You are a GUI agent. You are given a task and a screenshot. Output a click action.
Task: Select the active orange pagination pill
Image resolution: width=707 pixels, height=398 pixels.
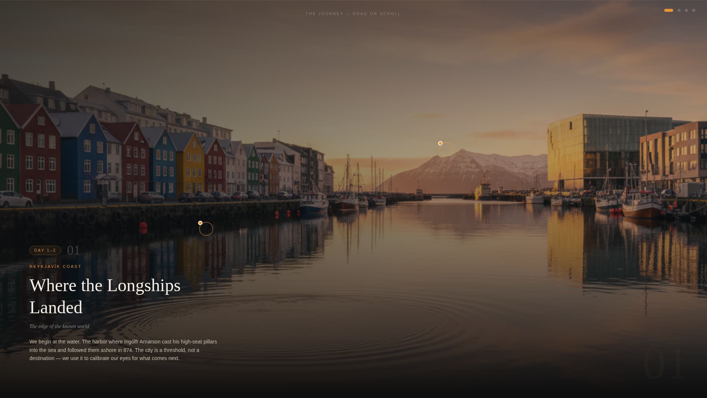pos(668,10)
